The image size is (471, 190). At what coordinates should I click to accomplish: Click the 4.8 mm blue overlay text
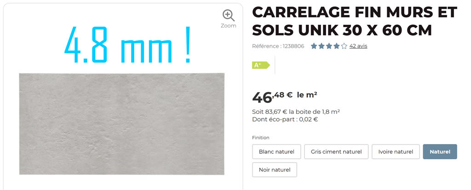[x=128, y=45]
